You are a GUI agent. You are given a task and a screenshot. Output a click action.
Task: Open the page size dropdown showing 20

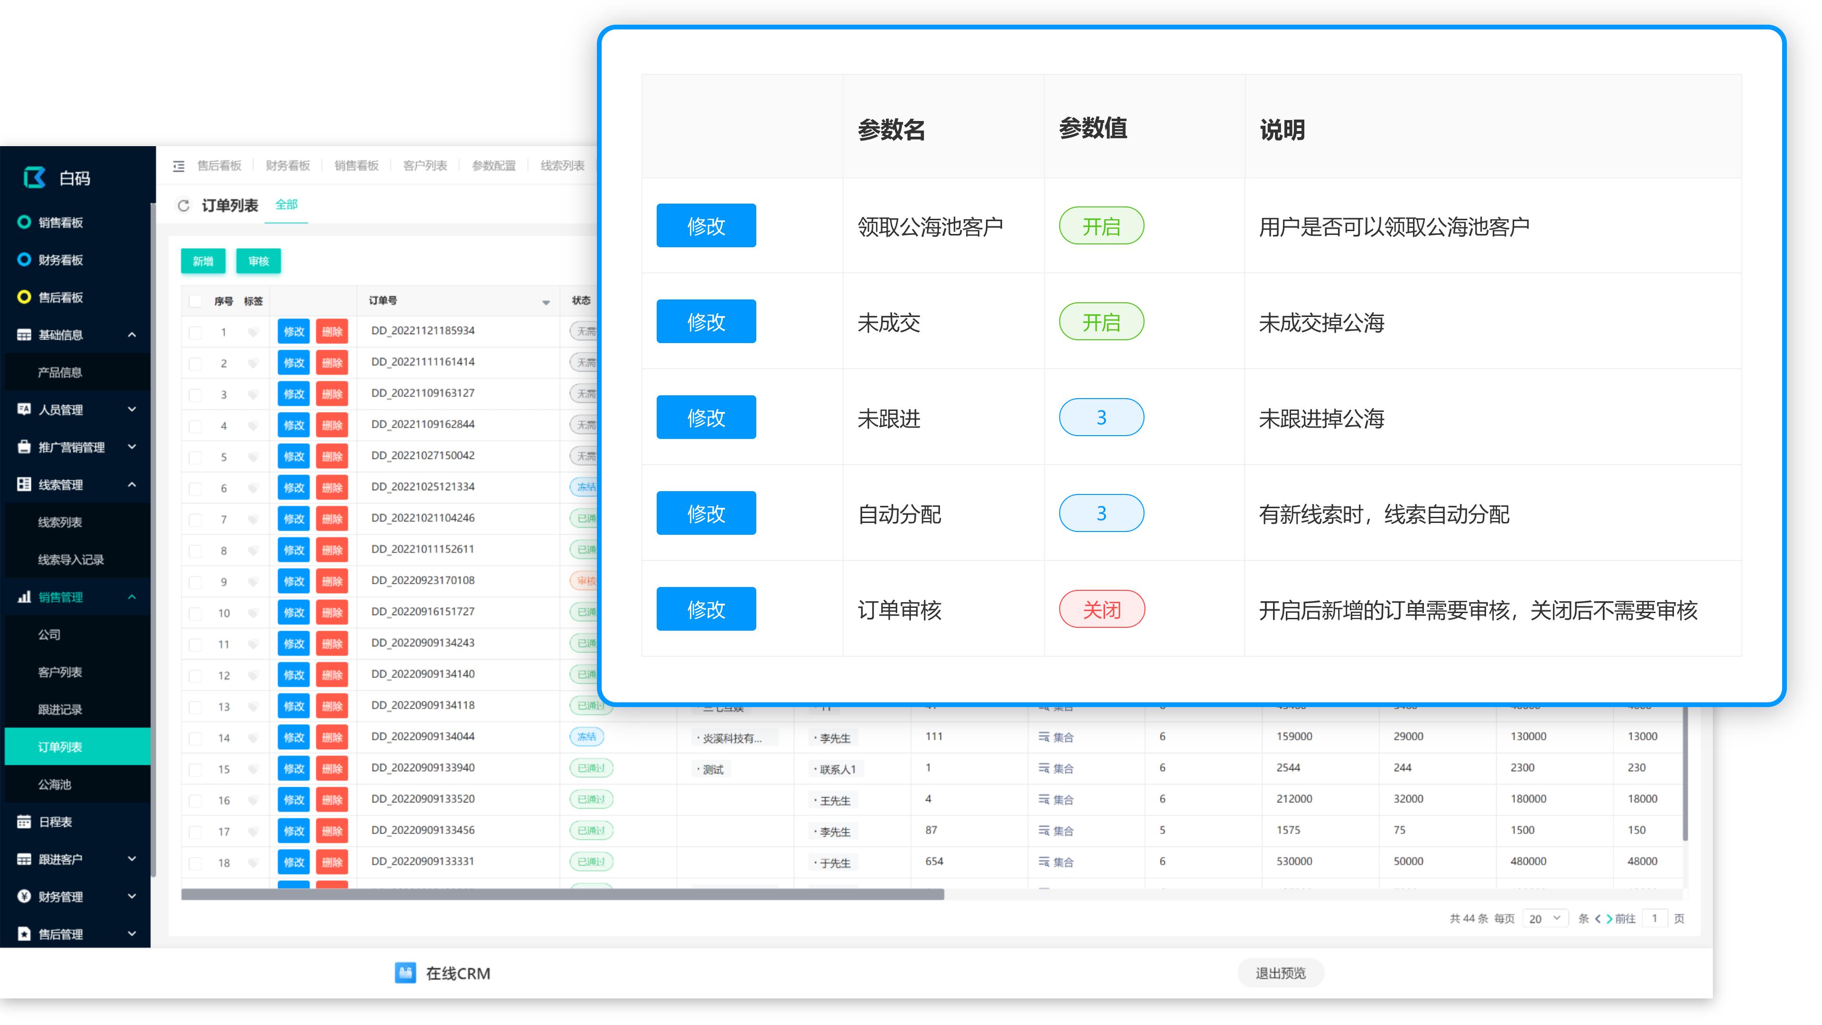[x=1545, y=917]
